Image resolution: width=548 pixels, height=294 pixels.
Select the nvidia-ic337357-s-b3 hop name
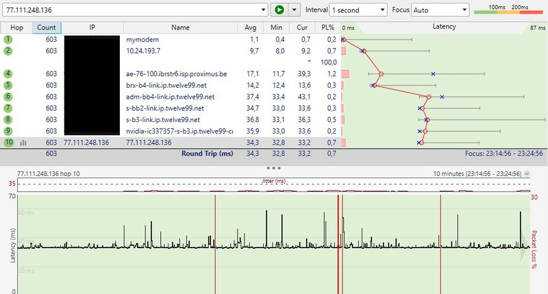click(x=179, y=131)
